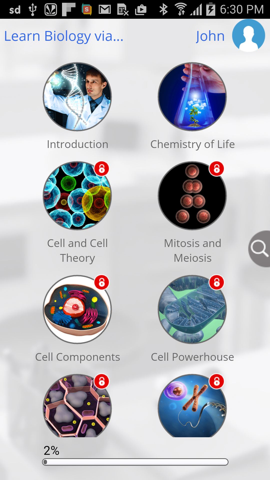Image resolution: width=270 pixels, height=480 pixels.
Task: Tap the Bluetooth status bar icon
Action: pyautogui.click(x=163, y=9)
